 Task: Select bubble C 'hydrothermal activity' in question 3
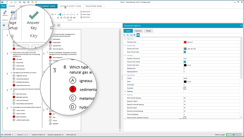[14, 82]
